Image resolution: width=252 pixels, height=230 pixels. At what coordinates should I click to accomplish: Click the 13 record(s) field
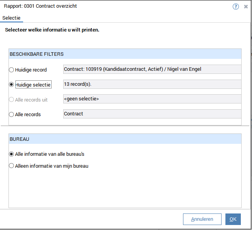152,84
